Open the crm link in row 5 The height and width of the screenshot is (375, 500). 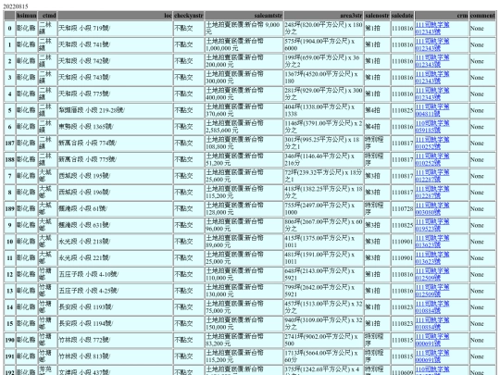coord(432,111)
